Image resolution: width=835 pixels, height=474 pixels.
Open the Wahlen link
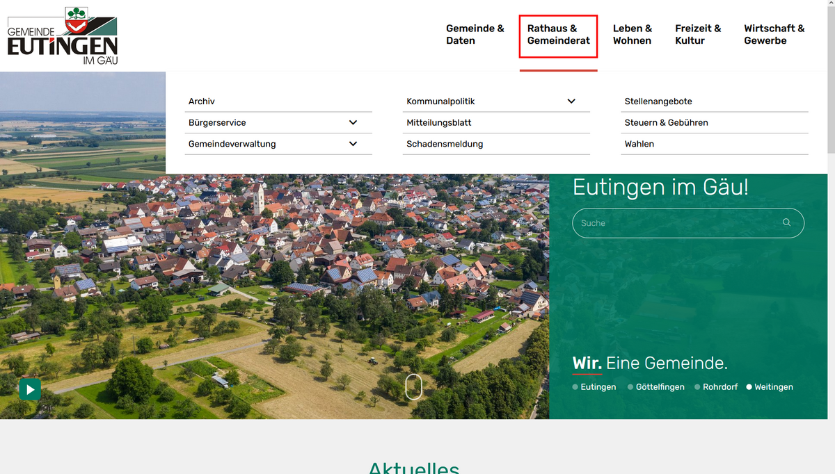639,144
